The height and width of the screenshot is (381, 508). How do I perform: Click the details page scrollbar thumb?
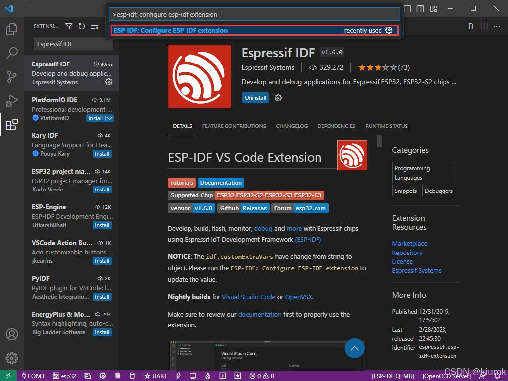point(380,141)
